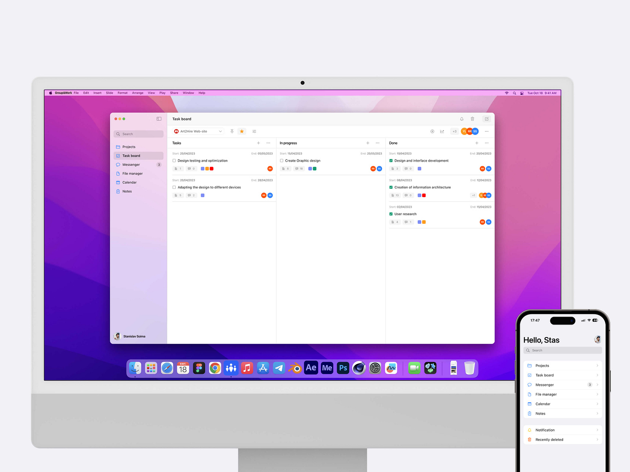The image size is (630, 472).
Task: Check off the Create Graphic design task
Action: [281, 160]
